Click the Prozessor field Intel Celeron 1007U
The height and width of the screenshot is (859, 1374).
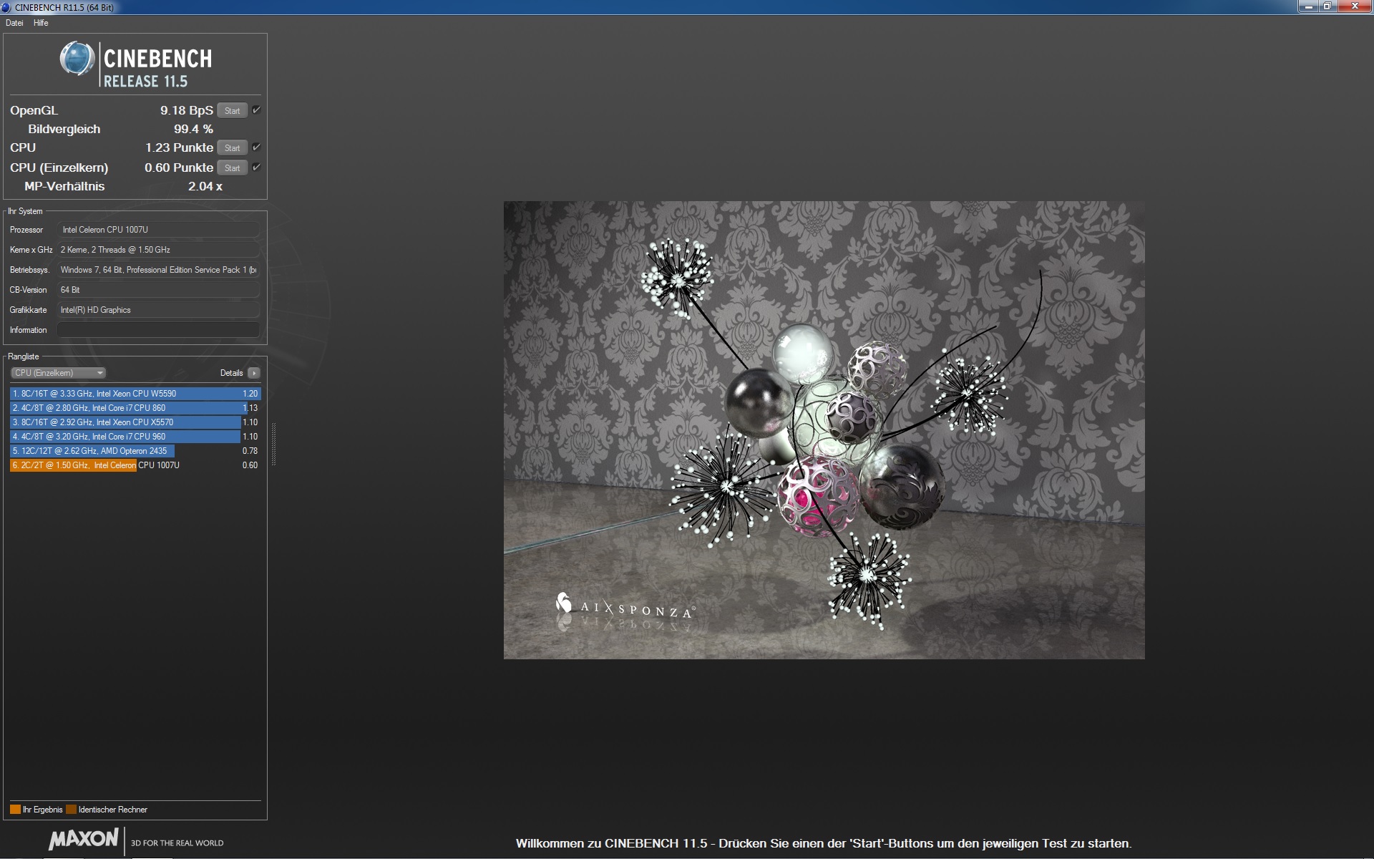coord(158,230)
